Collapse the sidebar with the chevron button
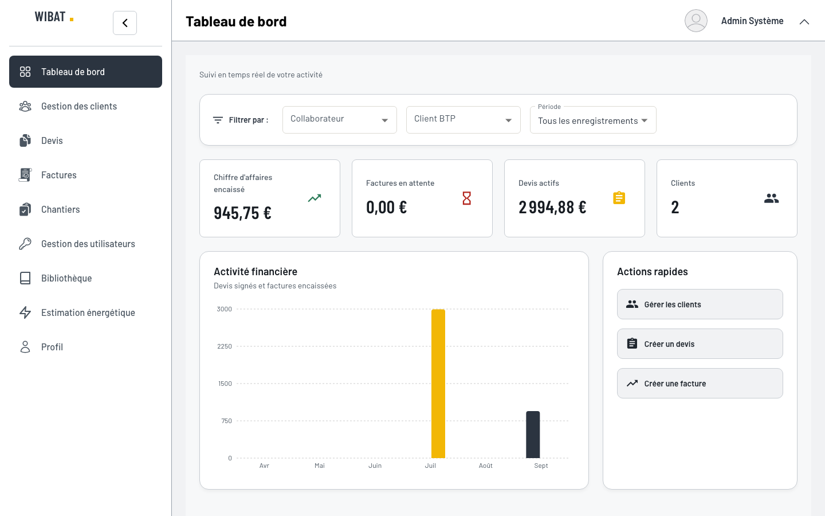The height and width of the screenshot is (516, 825). [x=125, y=23]
